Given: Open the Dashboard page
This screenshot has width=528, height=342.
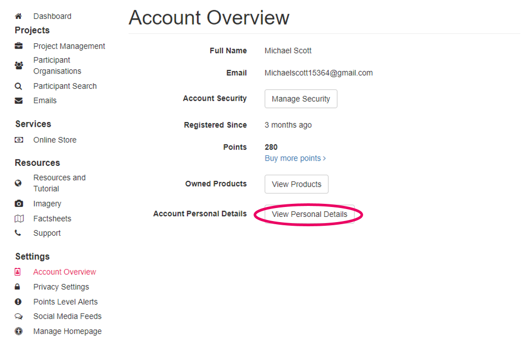Looking at the screenshot, I should tap(52, 16).
